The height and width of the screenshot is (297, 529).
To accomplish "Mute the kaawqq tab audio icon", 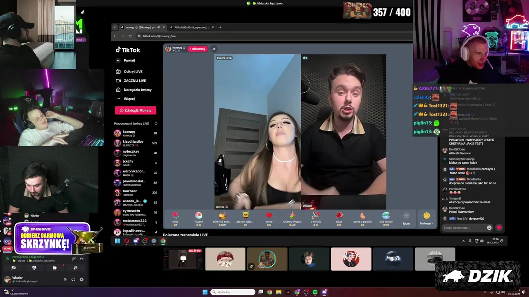I will coord(159,27).
